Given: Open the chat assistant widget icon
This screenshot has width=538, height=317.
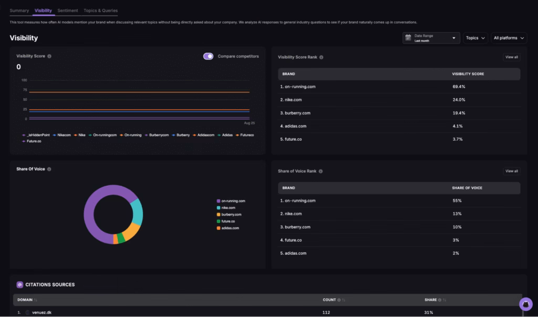Looking at the screenshot, I should click(x=525, y=304).
